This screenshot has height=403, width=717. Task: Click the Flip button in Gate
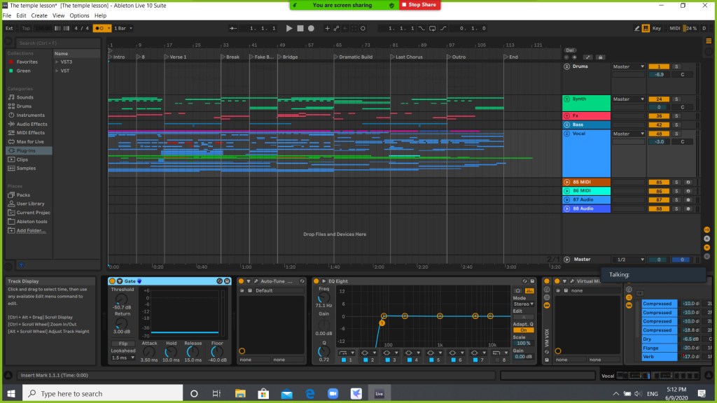[x=123, y=344]
